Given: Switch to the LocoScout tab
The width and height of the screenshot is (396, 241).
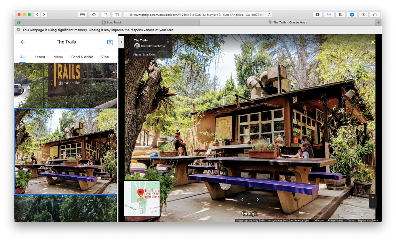Looking at the screenshot, I should tap(111, 23).
